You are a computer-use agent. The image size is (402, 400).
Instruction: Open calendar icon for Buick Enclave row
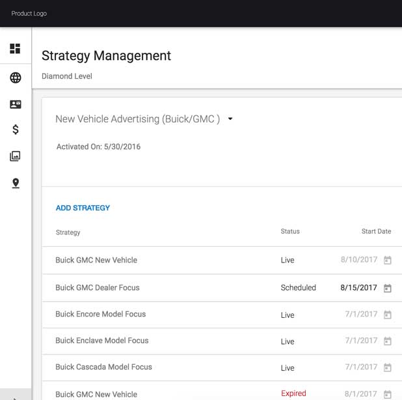point(387,341)
